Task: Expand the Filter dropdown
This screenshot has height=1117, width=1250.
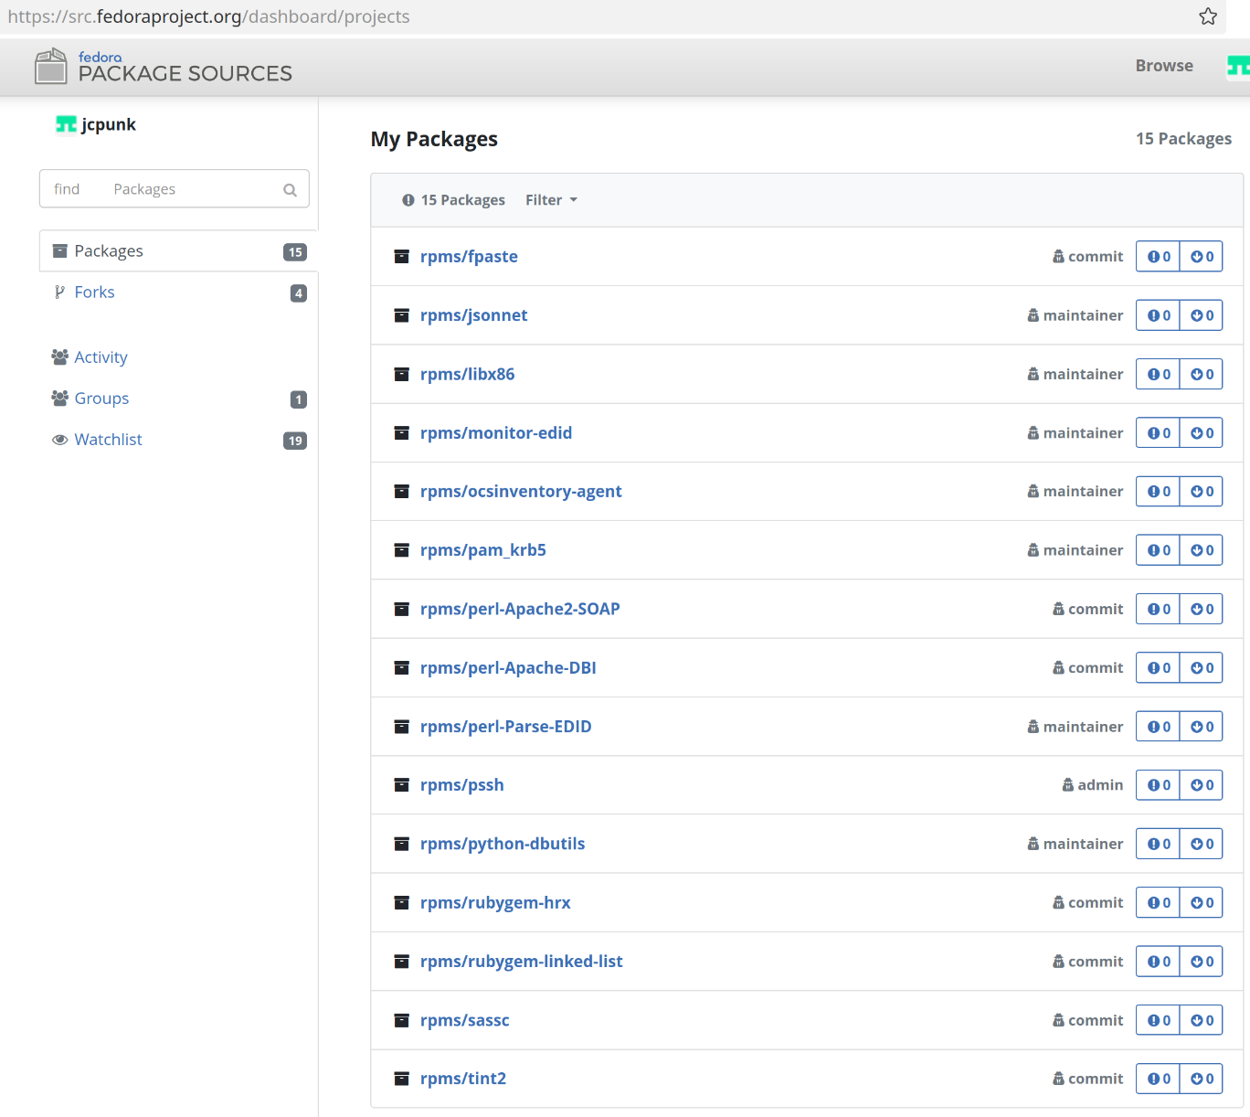Action: (x=551, y=200)
